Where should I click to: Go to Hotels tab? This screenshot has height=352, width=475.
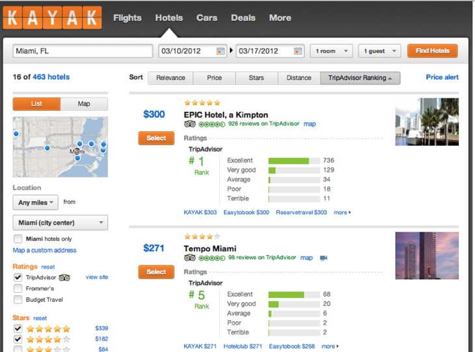[169, 18]
